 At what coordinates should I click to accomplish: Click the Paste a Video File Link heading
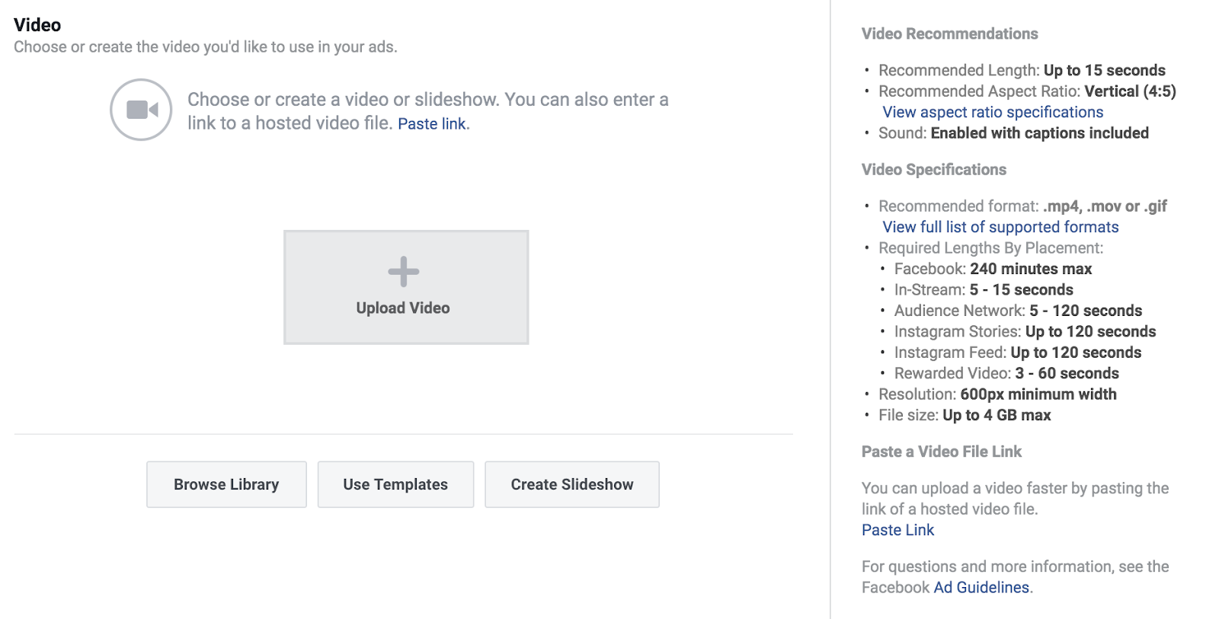[x=941, y=451]
